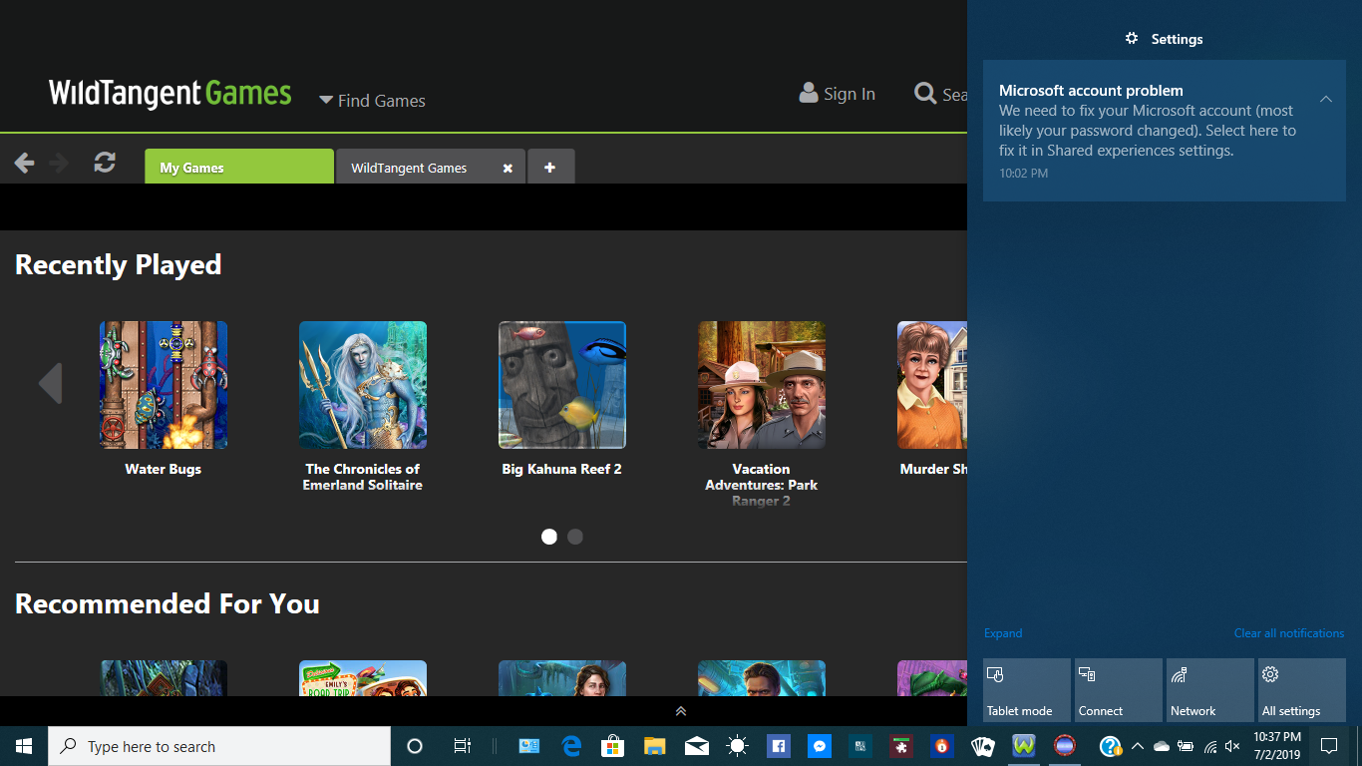Click the Sign In link
This screenshot has width=1362, height=766.
click(x=838, y=94)
